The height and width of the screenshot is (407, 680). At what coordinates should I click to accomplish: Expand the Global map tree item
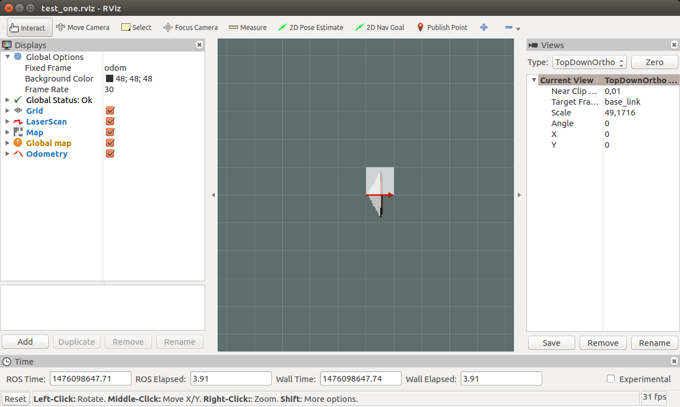pos(7,143)
